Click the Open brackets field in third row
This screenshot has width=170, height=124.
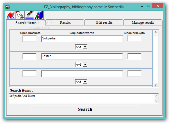coord(29,74)
